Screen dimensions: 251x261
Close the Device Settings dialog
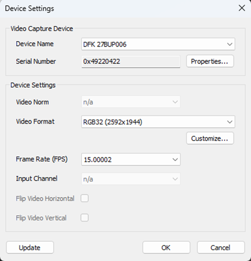(x=242, y=8)
